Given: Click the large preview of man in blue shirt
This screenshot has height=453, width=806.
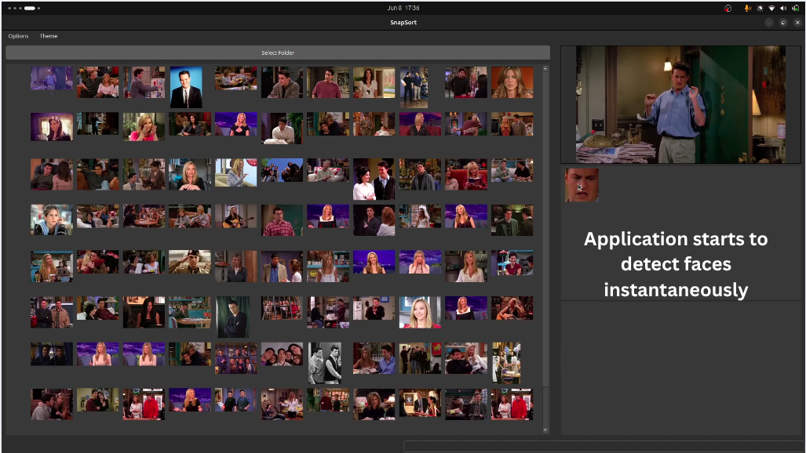Looking at the screenshot, I should 680,105.
